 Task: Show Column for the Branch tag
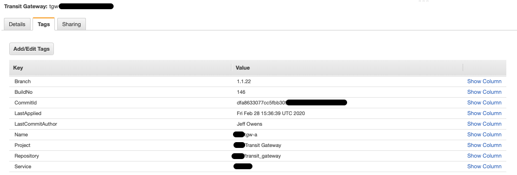click(484, 81)
